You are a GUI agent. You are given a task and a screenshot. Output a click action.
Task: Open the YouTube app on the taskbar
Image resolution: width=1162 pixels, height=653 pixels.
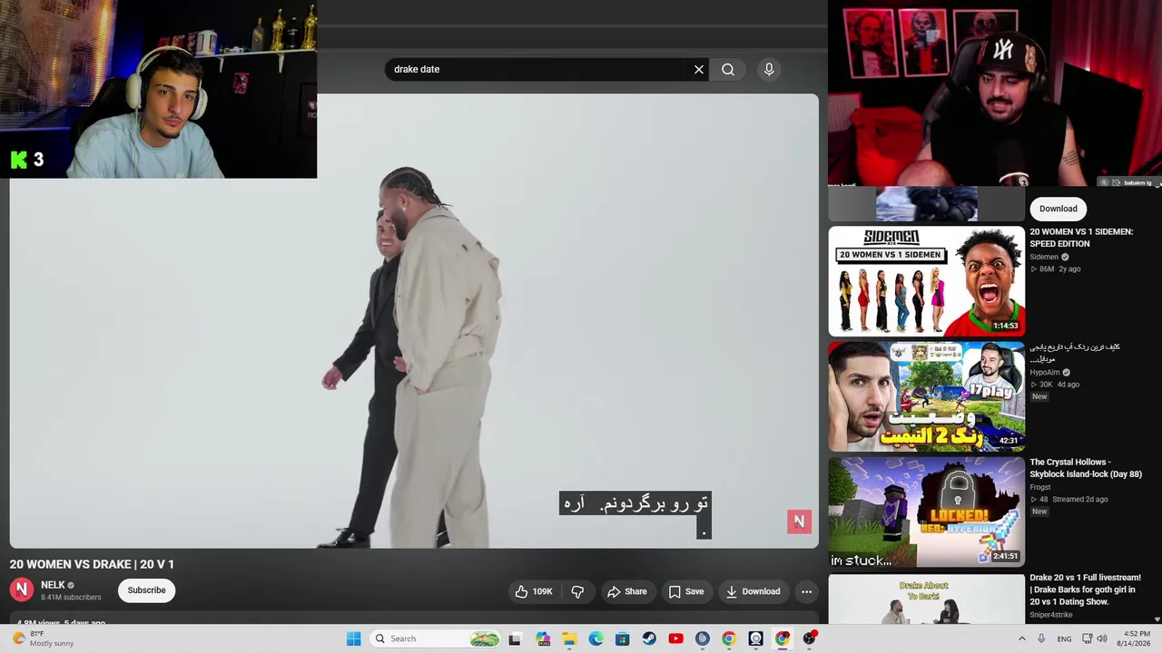[x=675, y=638]
